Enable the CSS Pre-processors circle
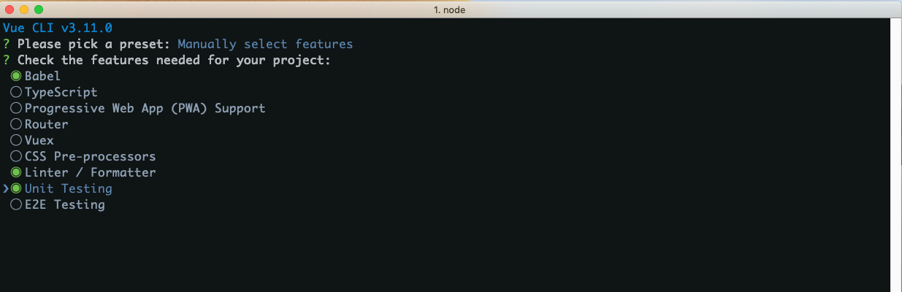 coord(16,156)
